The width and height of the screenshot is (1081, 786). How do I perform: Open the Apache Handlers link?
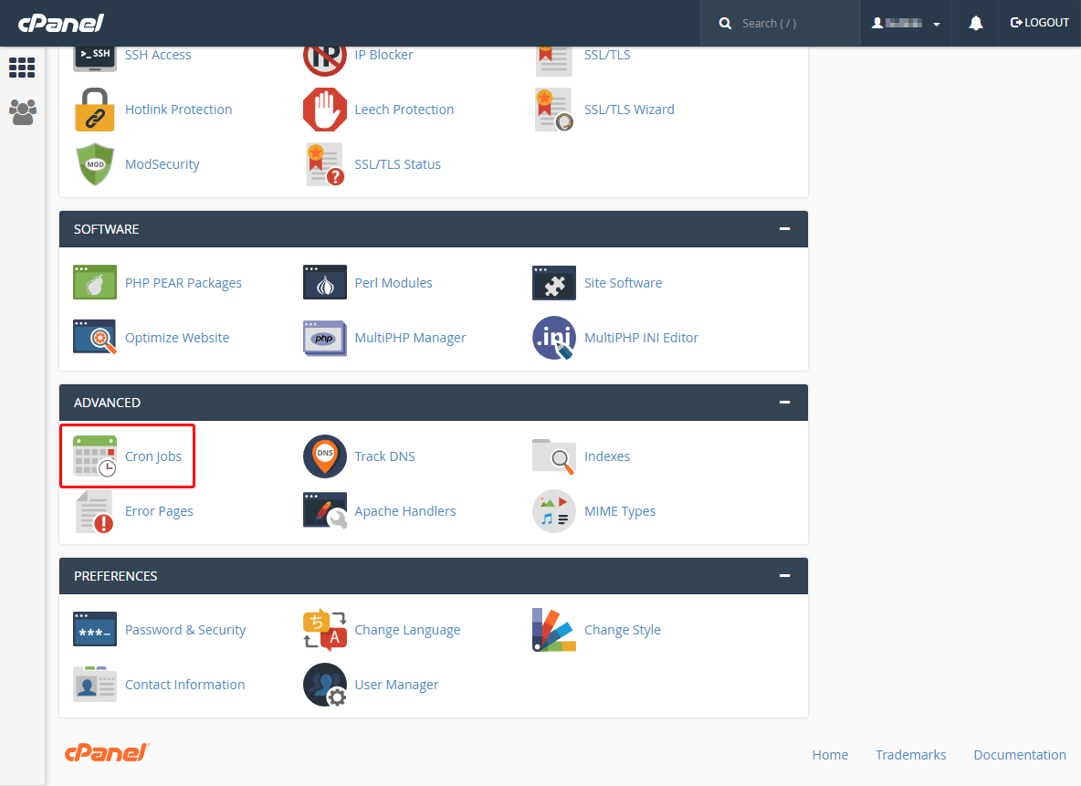point(405,511)
